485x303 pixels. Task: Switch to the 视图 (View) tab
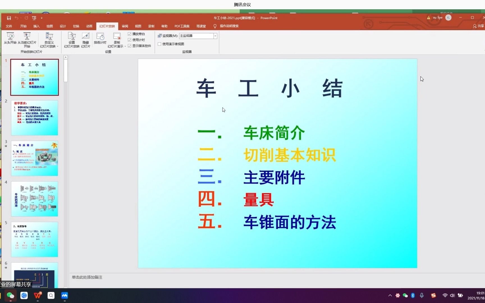click(x=138, y=26)
